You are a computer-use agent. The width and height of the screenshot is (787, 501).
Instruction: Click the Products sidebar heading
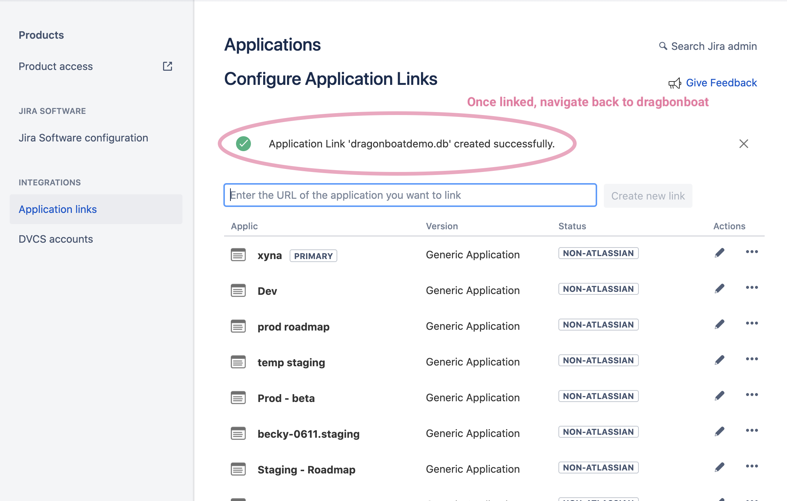41,35
